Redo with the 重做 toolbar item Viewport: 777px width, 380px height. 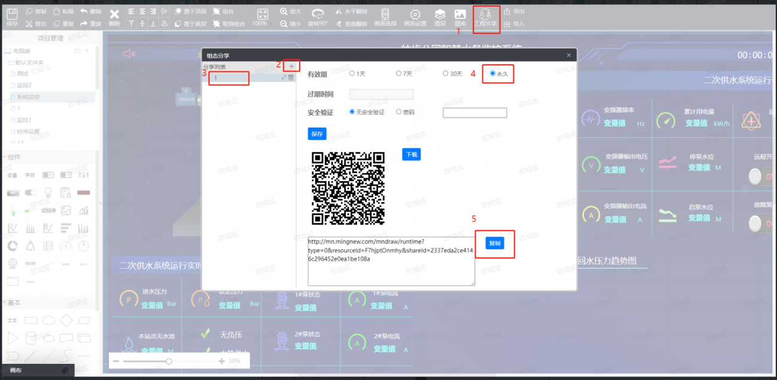90,24
